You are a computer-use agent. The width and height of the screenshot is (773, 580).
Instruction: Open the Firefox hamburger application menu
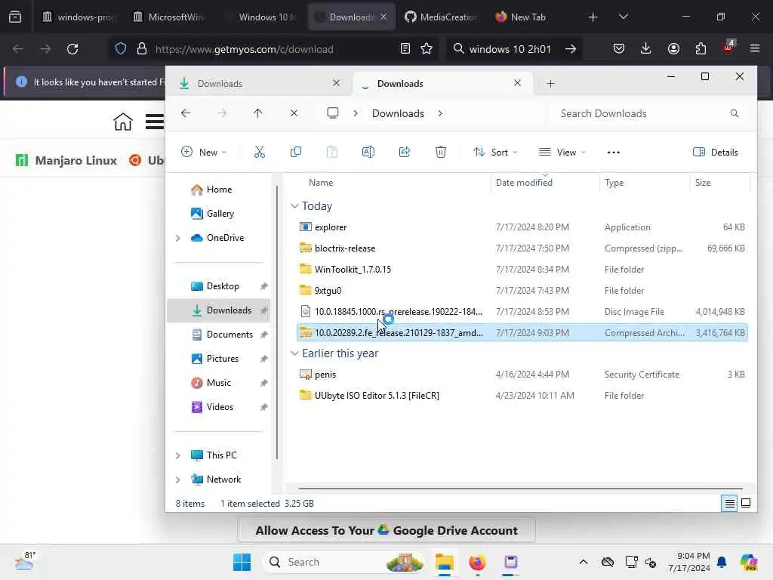tap(755, 48)
